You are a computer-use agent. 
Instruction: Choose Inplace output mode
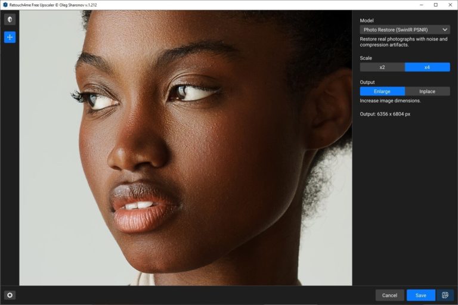428,91
